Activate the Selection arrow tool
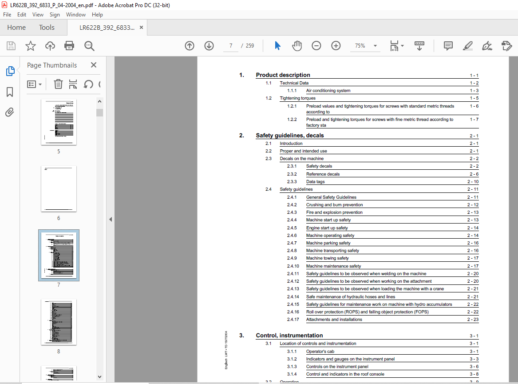Screen dimensions: 518x384 click(277, 46)
